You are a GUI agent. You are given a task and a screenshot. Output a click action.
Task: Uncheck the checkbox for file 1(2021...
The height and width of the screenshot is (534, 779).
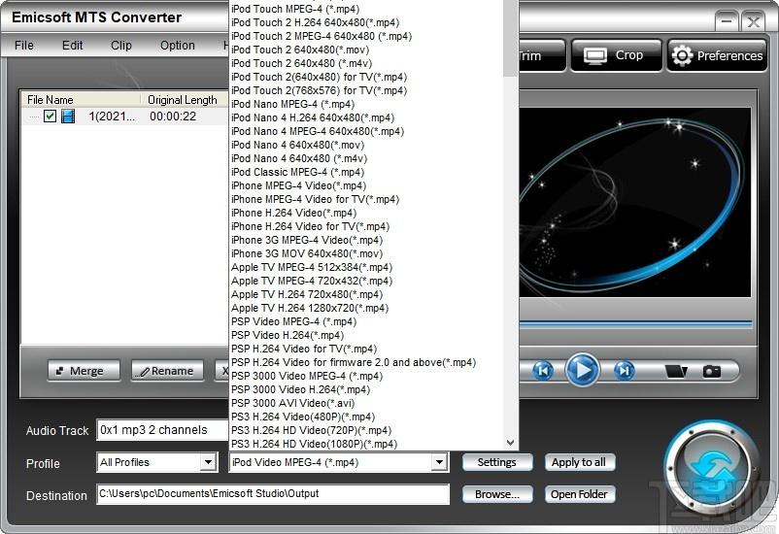(50, 117)
